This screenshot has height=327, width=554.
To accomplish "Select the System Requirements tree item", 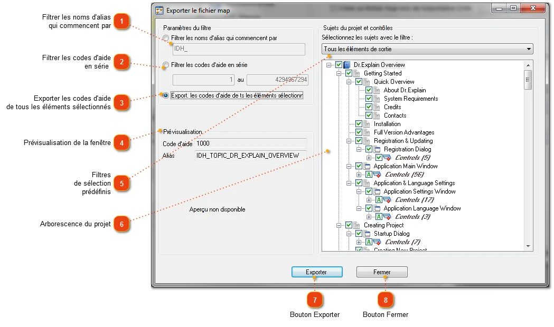I will tap(411, 99).
